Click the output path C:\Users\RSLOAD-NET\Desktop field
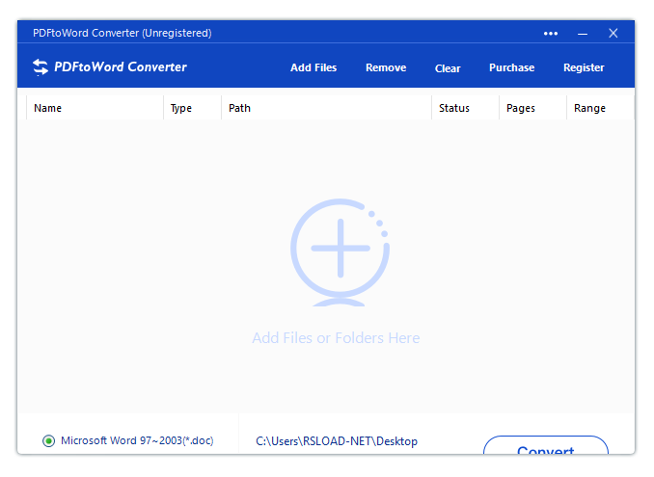The image size is (654, 477). pos(337,441)
